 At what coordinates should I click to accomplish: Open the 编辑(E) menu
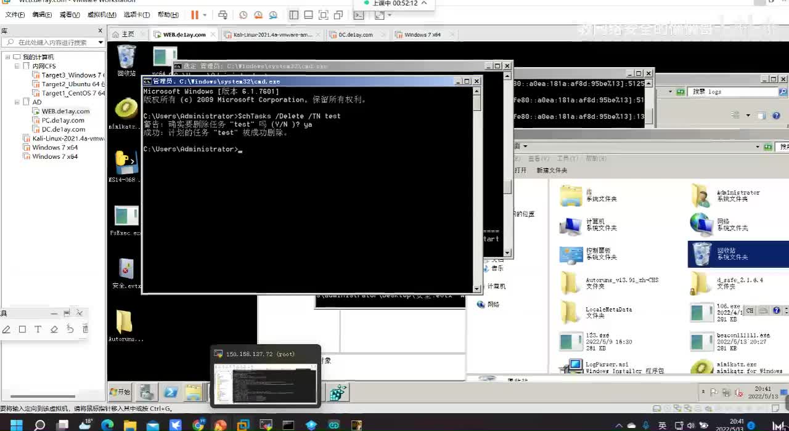coord(42,15)
